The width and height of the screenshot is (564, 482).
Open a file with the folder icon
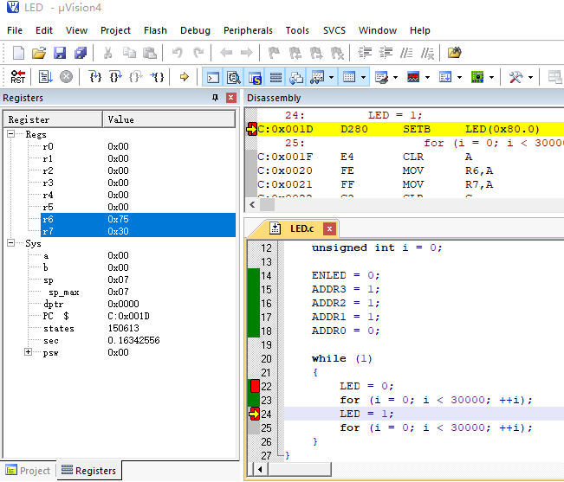39,53
